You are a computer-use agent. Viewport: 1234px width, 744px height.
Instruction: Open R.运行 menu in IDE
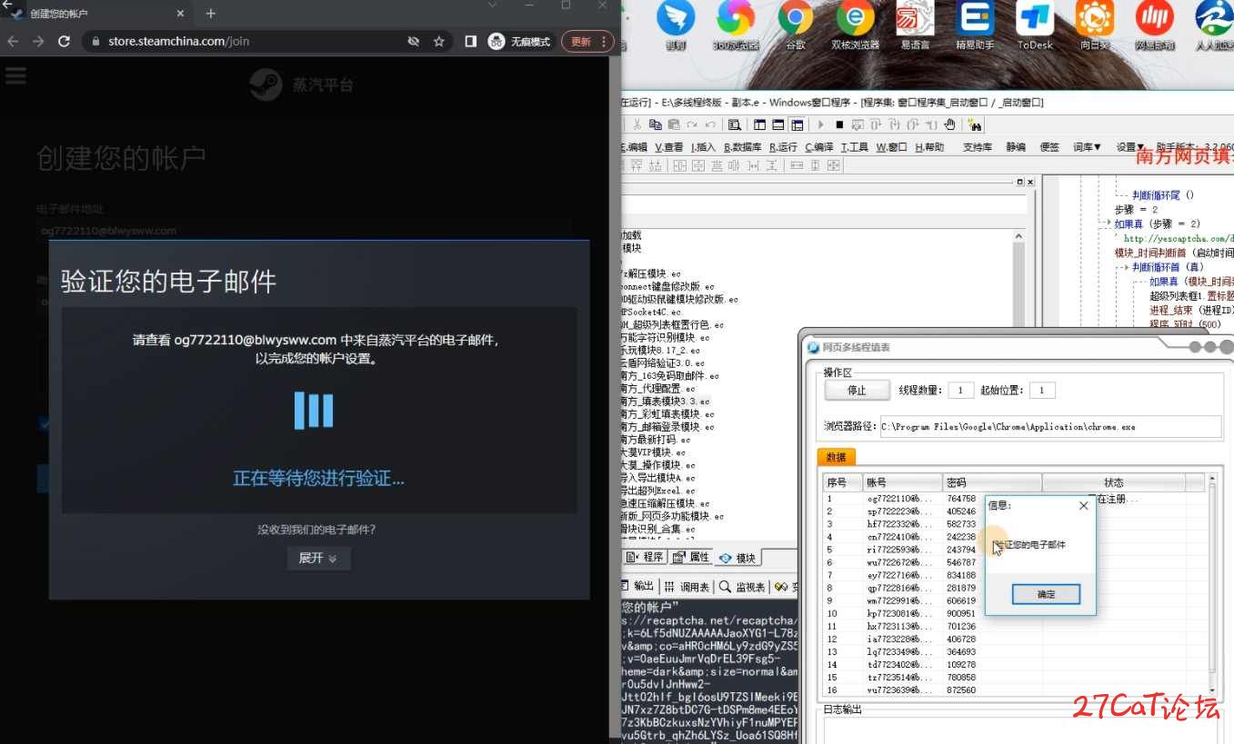[x=782, y=146]
